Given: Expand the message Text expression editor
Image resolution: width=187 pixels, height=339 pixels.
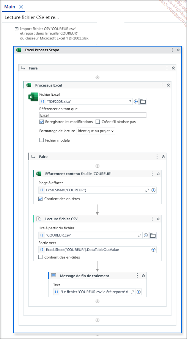Looking at the screenshot, I should 133,292.
